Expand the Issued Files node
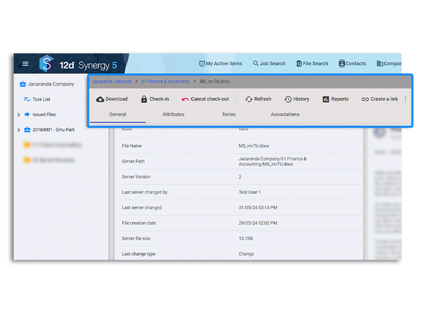Viewport: 422px width, 317px height. click(x=18, y=115)
